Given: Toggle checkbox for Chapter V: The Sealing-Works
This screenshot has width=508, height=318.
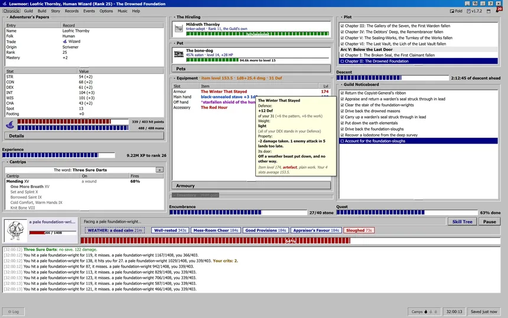Looking at the screenshot, I should click(342, 38).
